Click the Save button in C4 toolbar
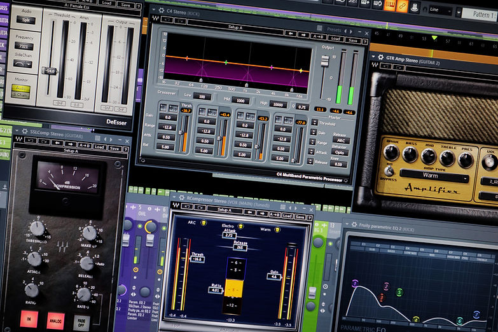498x332 pixels. 352,40
